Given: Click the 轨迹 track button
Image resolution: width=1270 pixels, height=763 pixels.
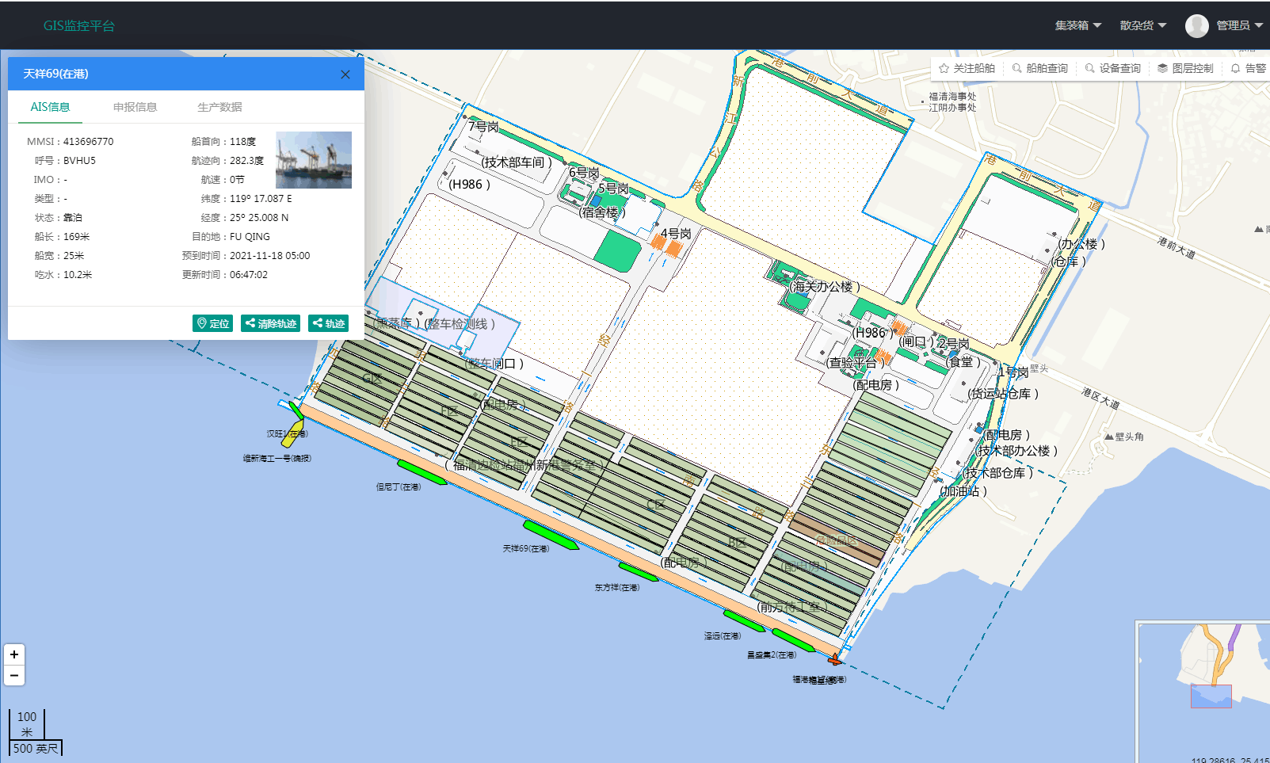Looking at the screenshot, I should [x=328, y=323].
